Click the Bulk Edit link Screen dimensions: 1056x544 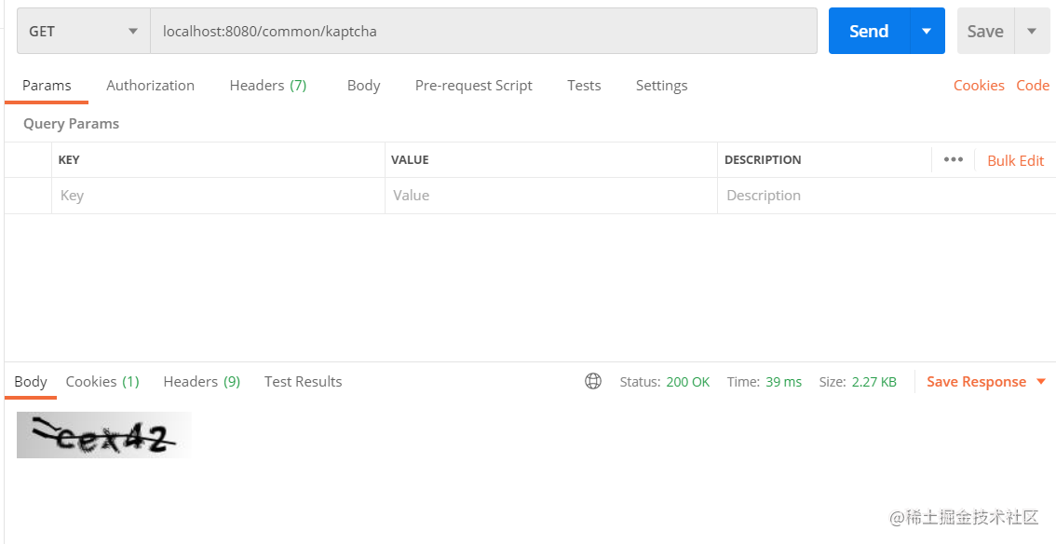(x=1015, y=159)
